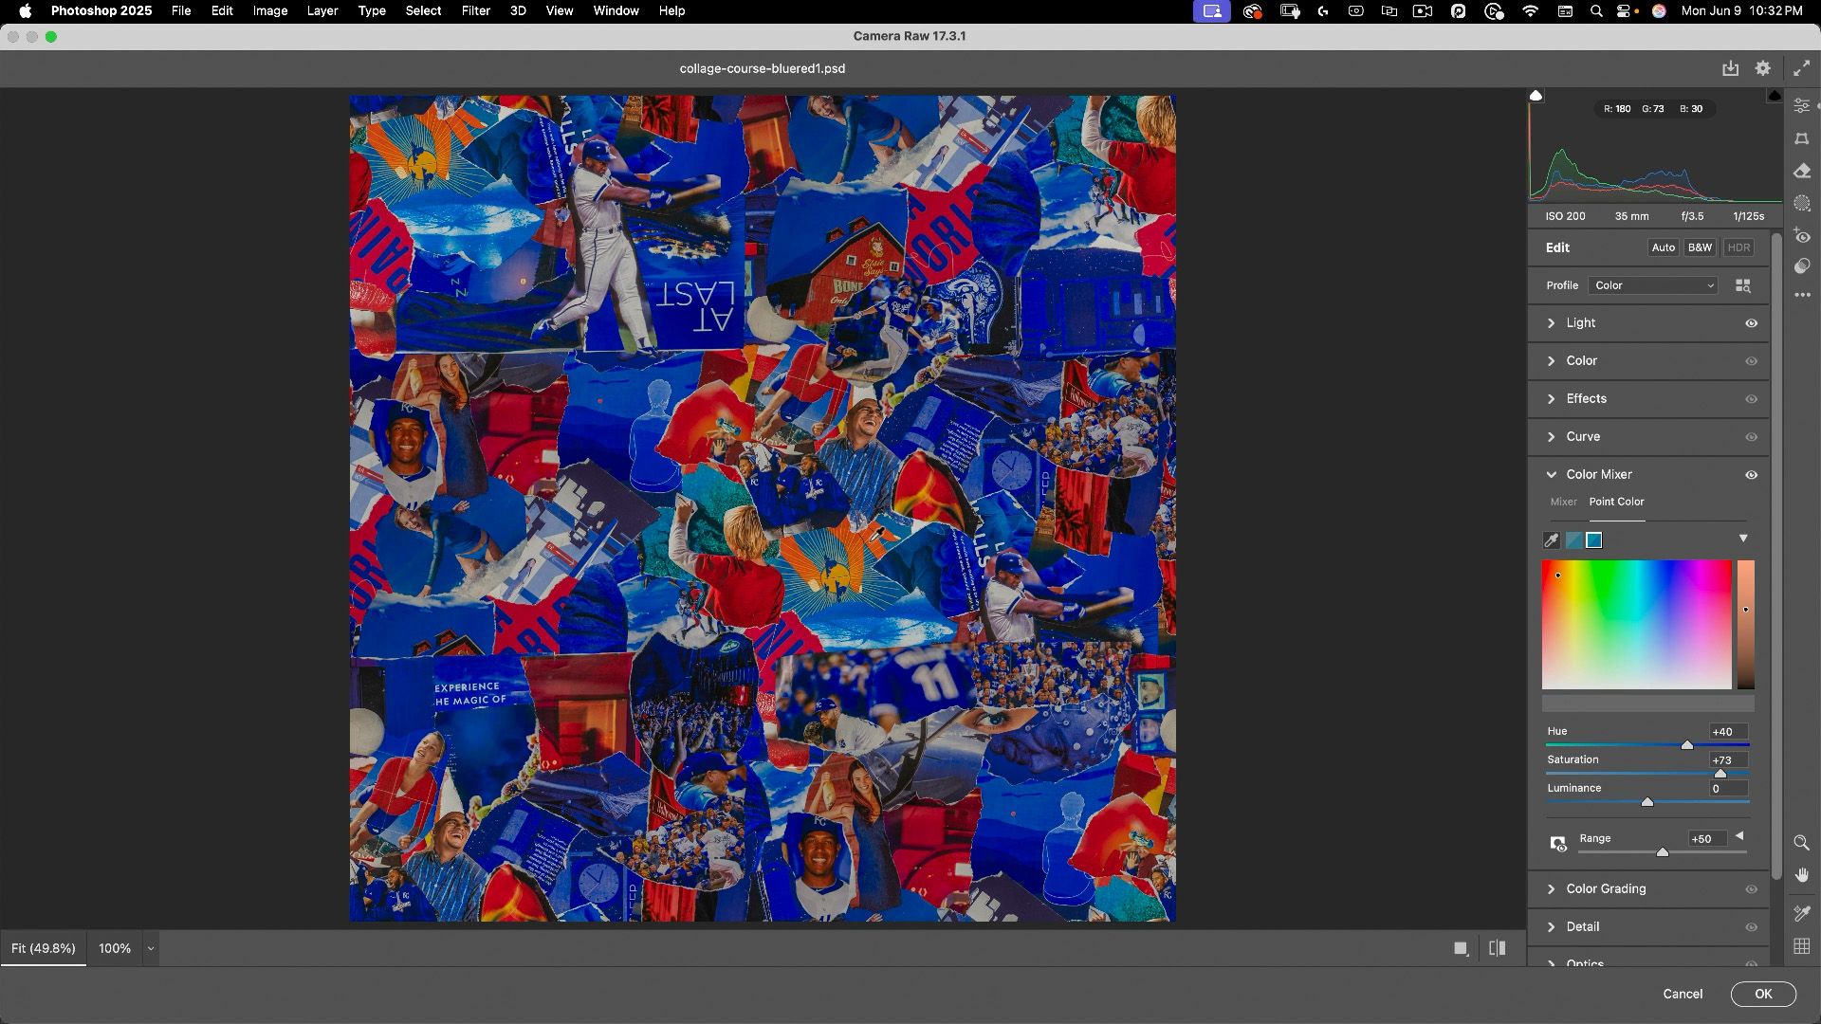Image resolution: width=1821 pixels, height=1024 pixels.
Task: Toggle the grid overlay icon
Action: coord(1802,946)
